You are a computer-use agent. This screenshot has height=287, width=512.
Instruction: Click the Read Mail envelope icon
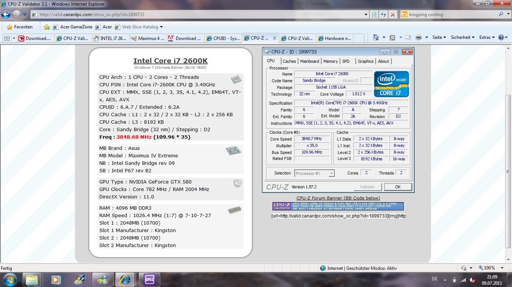pyautogui.click(x=408, y=37)
